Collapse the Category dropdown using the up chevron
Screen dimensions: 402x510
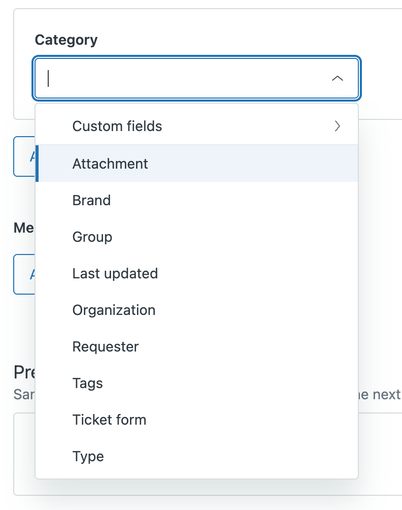coord(337,79)
